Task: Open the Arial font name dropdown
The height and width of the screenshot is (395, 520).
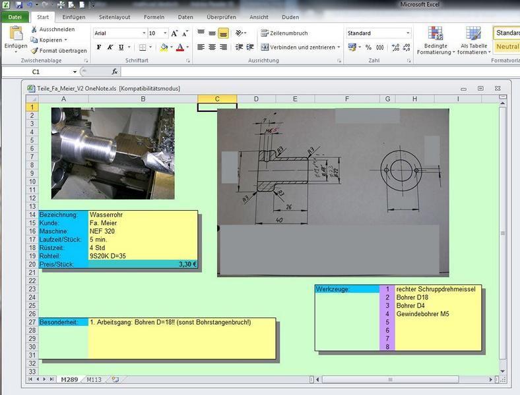Action: [x=145, y=33]
